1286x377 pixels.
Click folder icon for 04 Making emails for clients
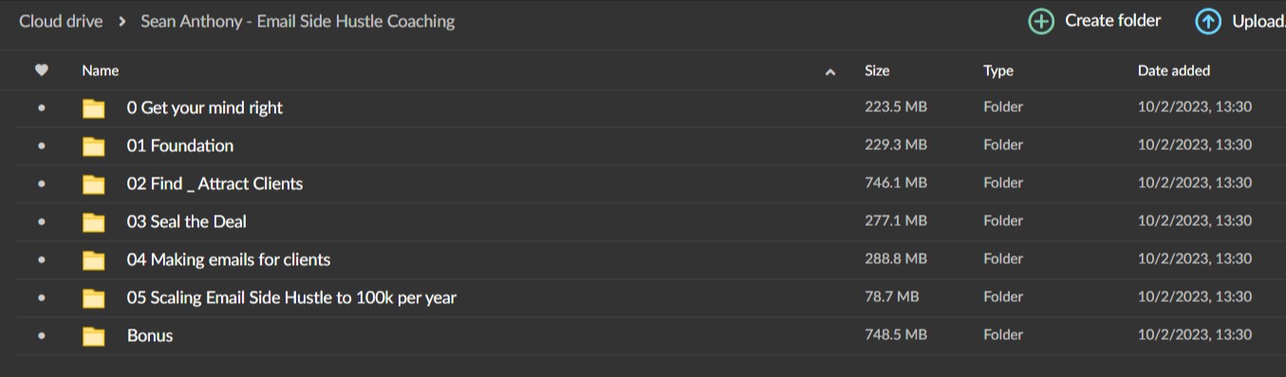(93, 260)
